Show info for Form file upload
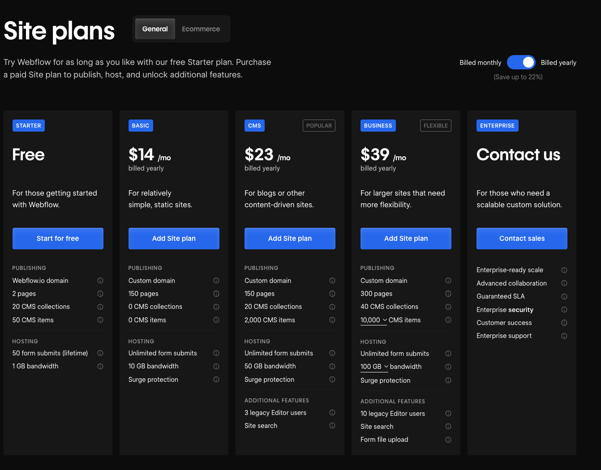This screenshot has width=601, height=470. pos(448,440)
